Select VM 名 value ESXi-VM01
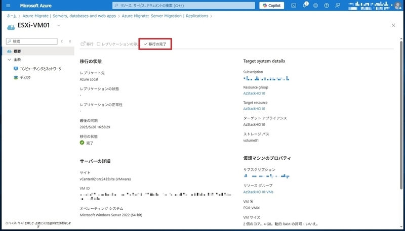Image resolution: width=405 pixels, height=231 pixels. tap(252, 208)
